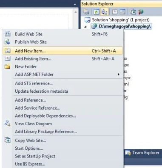Click the Add ASP.NET Folder submenu arrow

click(x=119, y=74)
